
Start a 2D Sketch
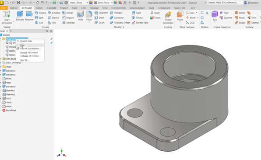pos(7,17)
